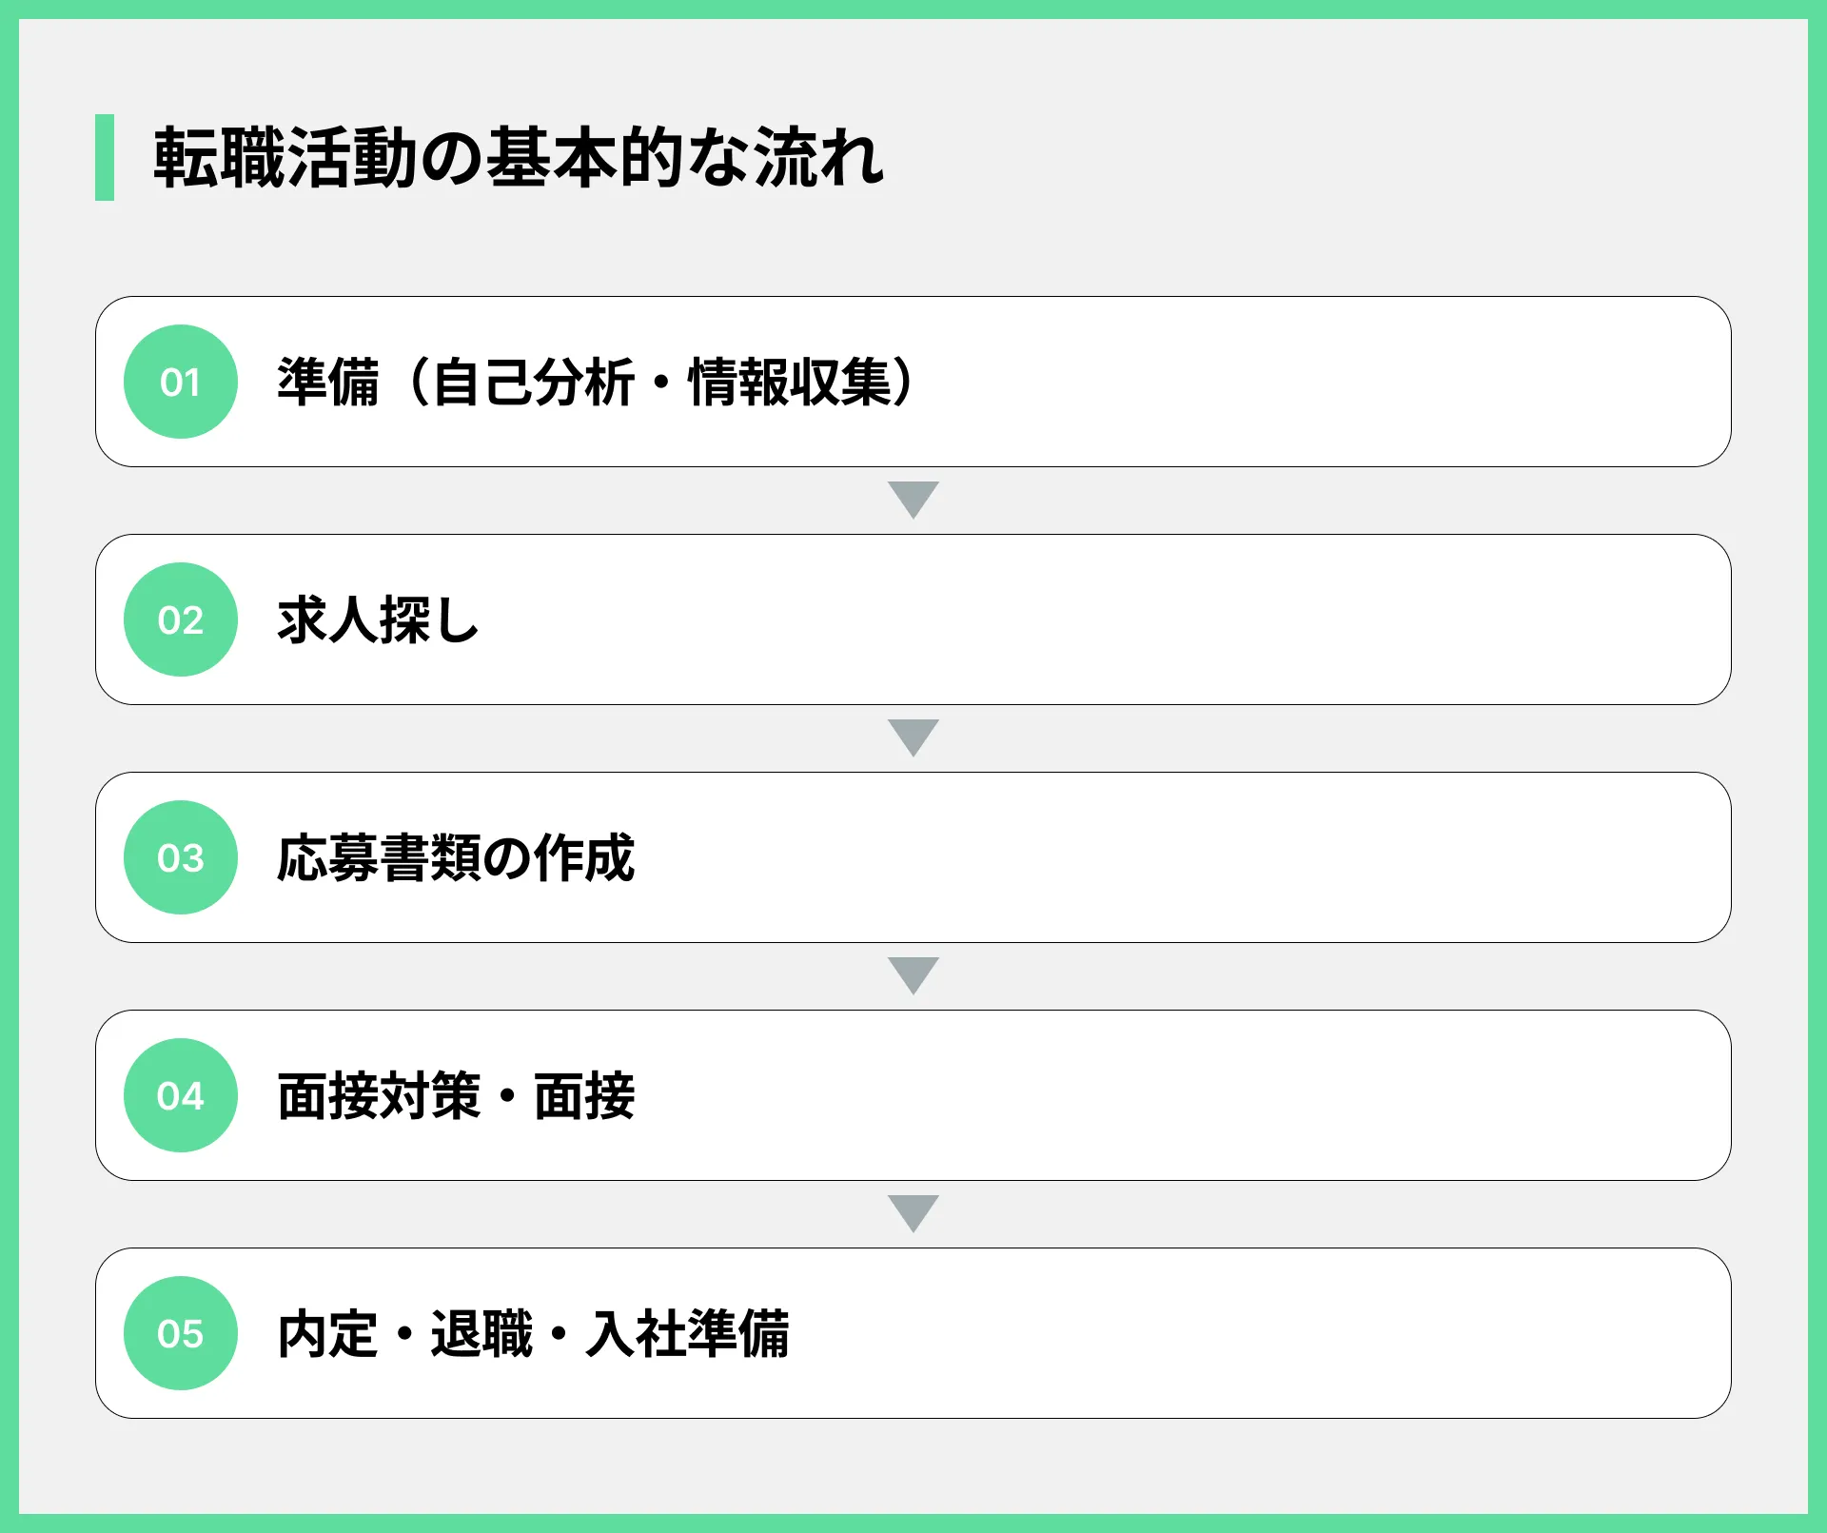Click 自己分析 in the first step
This screenshot has height=1533, width=1827.
[533, 383]
